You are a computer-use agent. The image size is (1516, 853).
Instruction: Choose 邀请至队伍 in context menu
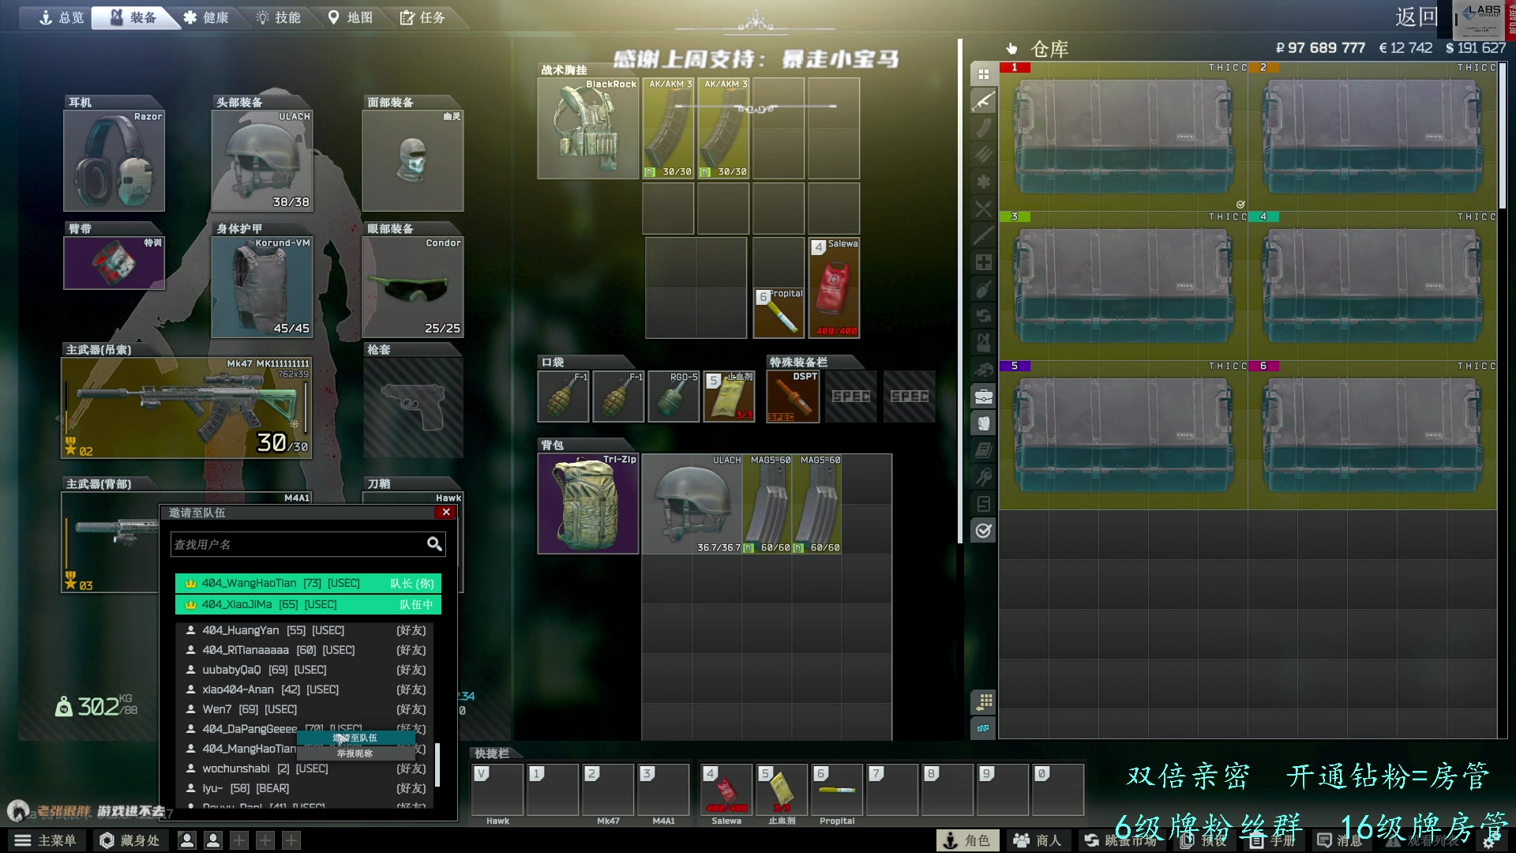pos(355,738)
